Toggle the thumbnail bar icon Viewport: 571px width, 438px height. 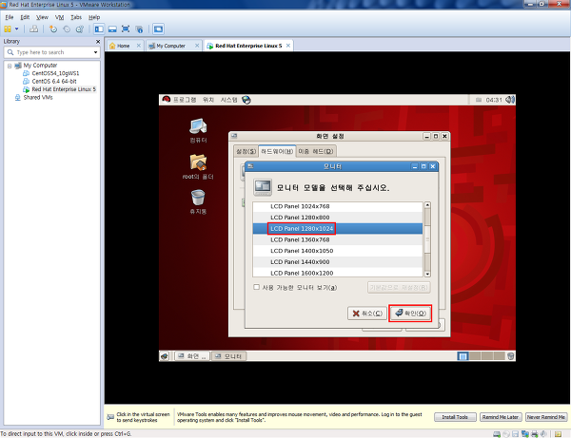tap(112, 29)
